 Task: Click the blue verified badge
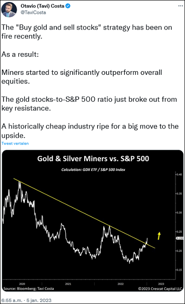tap(68, 6)
